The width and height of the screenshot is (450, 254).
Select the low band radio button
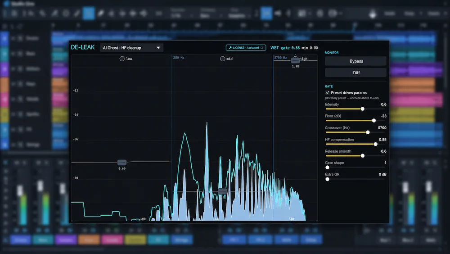[x=122, y=59]
